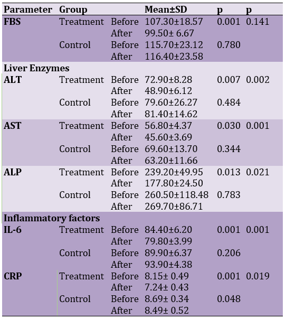Click the Group column header
Screen dimensions: 286x319
[x=73, y=10]
